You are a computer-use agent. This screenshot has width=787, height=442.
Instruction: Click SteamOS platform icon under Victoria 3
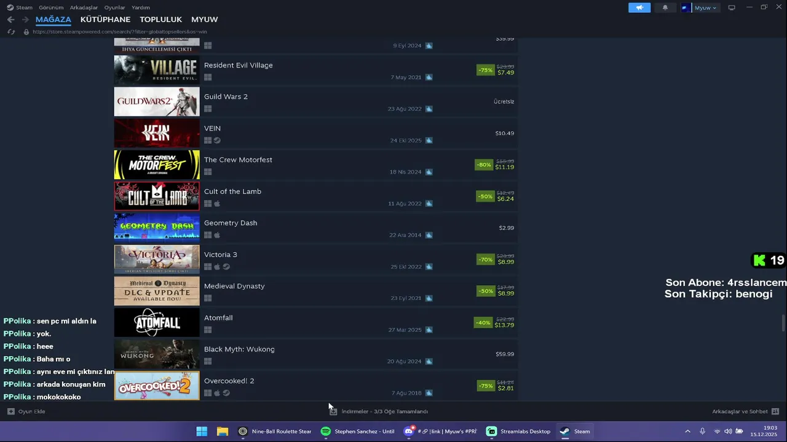226,266
